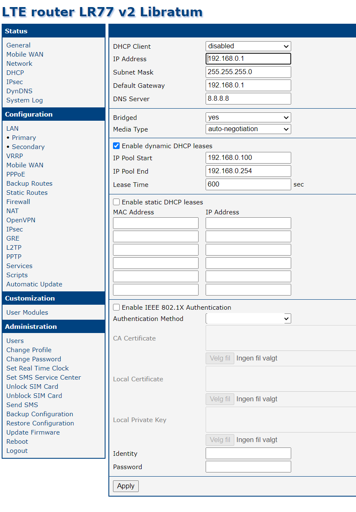Viewport: 356px width, 512px height.
Task: Open PPTP configuration
Action: pos(14,257)
